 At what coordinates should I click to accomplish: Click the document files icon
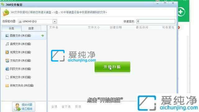(x=7, y=61)
